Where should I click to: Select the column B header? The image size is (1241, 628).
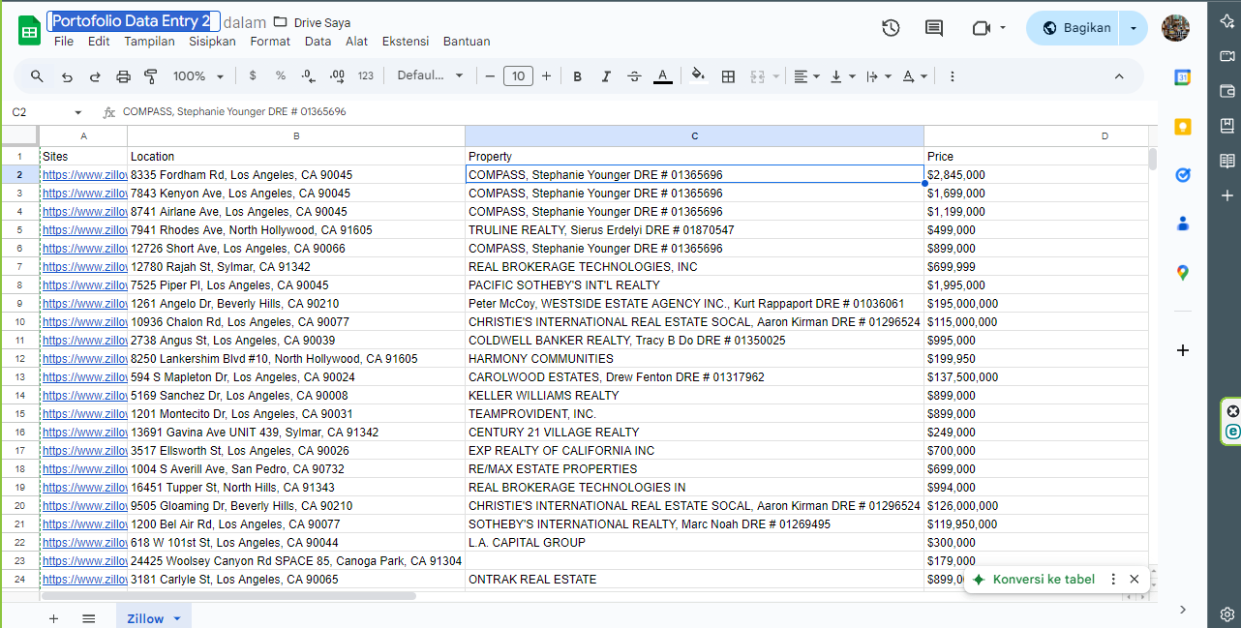[296, 136]
